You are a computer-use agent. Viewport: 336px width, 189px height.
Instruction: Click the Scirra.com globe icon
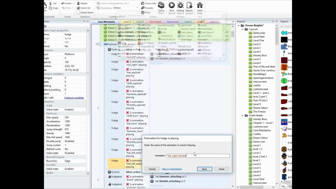click(143, 3)
